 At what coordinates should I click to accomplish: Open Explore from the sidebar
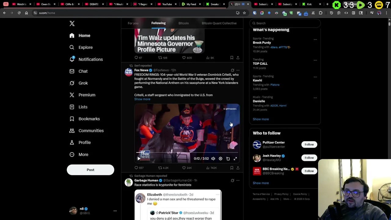click(x=81, y=47)
